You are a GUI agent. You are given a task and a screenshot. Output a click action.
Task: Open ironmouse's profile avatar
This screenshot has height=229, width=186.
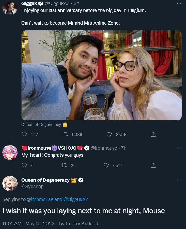point(10,152)
